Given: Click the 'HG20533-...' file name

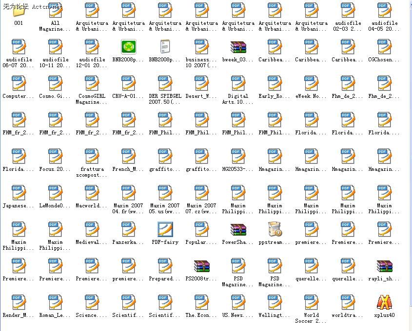Looking at the screenshot, I should tap(238, 169).
